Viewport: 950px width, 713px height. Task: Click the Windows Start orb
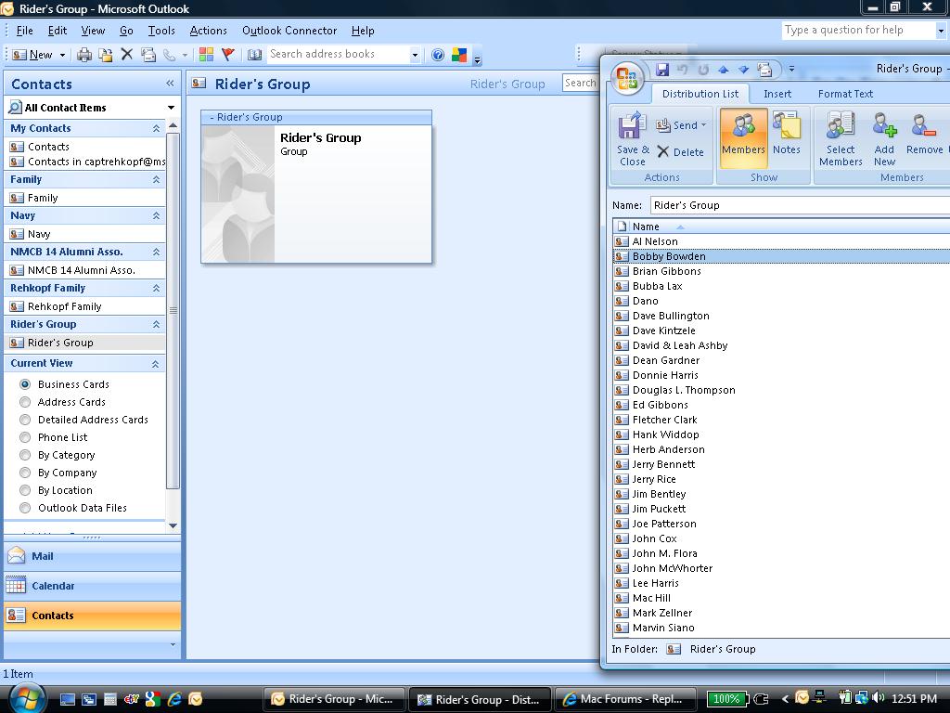[27, 698]
